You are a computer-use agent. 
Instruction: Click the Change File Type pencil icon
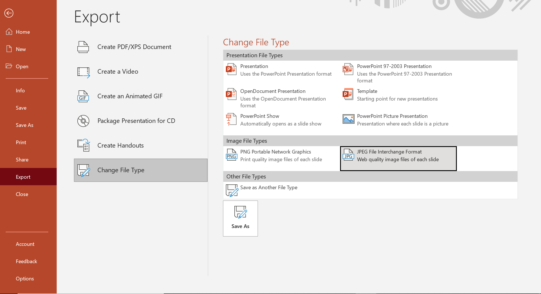click(84, 171)
